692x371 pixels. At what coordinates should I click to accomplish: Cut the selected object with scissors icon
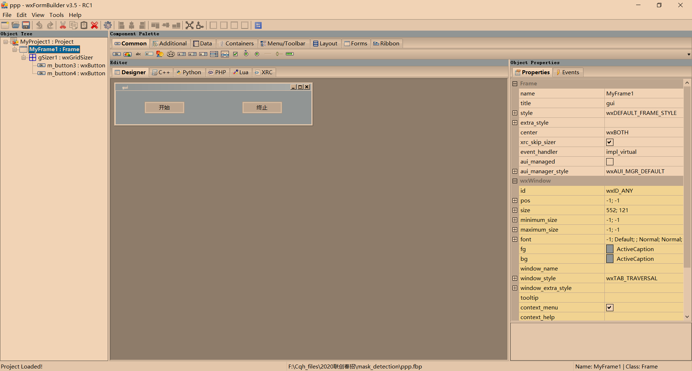coord(63,25)
